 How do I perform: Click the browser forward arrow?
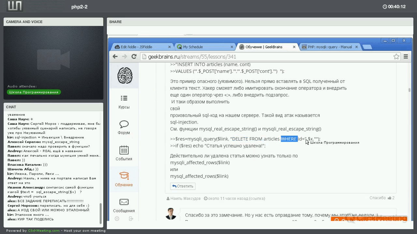pyautogui.click(x=124, y=57)
